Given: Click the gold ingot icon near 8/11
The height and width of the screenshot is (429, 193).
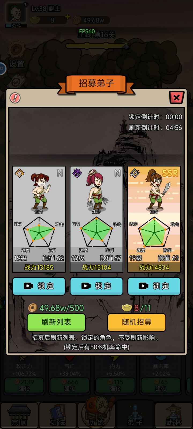Looking at the screenshot, I should 127,308.
